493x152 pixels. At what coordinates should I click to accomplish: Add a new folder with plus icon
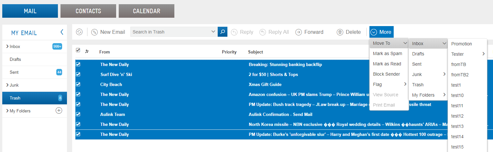pyautogui.click(x=59, y=111)
